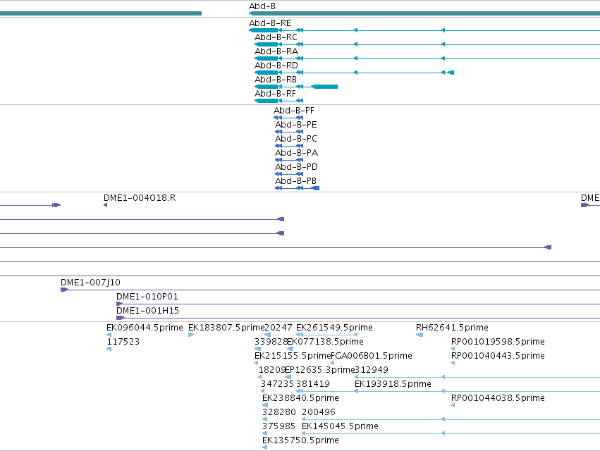Screen dimensions: 600x451
Task: Open the RP001044038.5prime EST
Action: coord(498,398)
